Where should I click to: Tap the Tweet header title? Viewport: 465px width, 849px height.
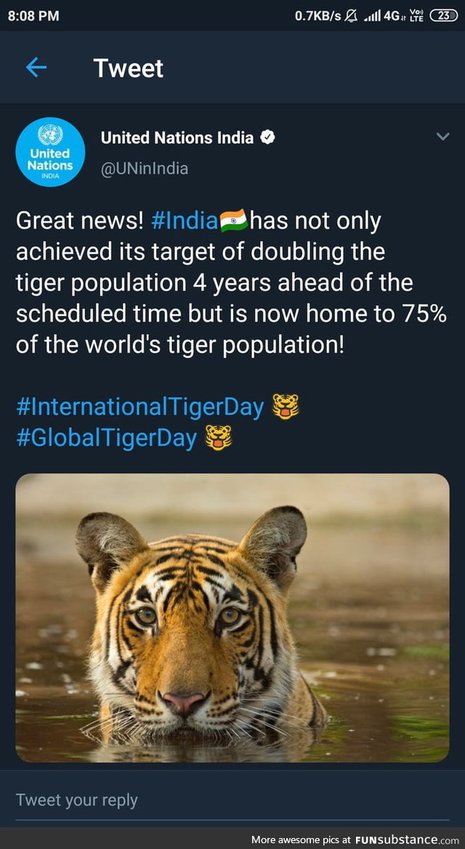pyautogui.click(x=128, y=68)
